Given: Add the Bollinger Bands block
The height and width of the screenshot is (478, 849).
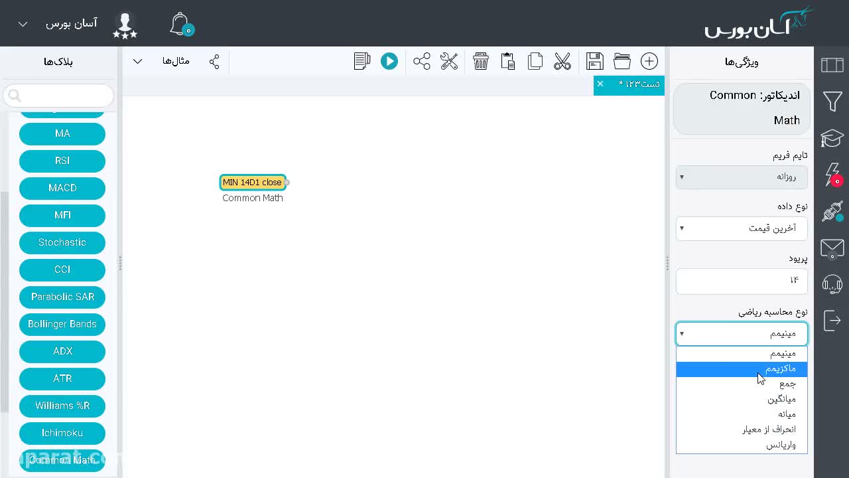Looking at the screenshot, I should coord(62,324).
